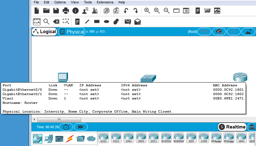Viewport: 256px width, 146px height.
Task: Select the Inspect magnifier tool
Action: (x=46, y=22)
